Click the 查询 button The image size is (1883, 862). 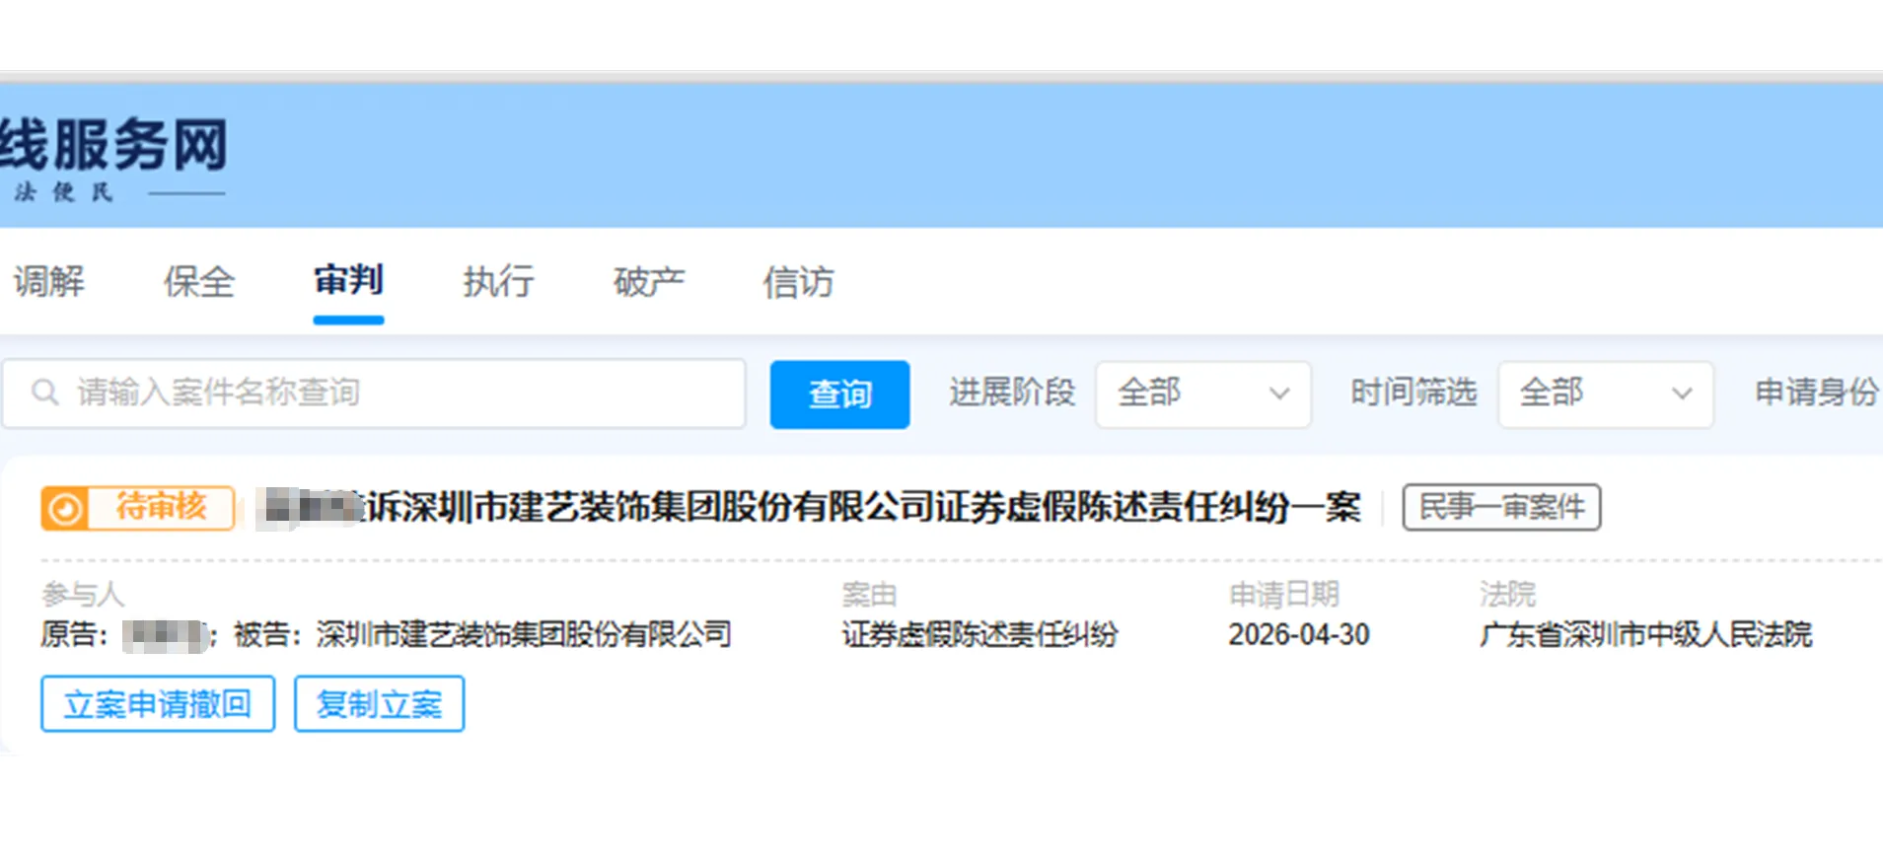(x=839, y=395)
